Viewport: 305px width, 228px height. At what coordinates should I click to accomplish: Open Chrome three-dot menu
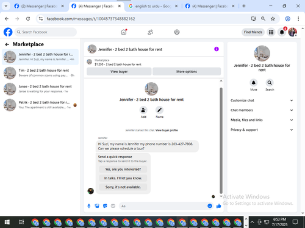coord(298,19)
